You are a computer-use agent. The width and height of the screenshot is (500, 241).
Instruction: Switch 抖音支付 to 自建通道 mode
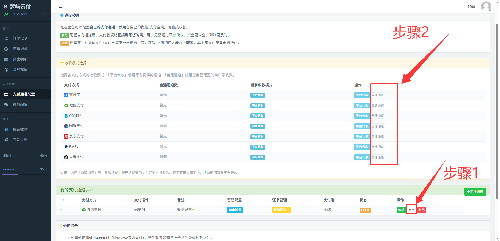pos(378,157)
